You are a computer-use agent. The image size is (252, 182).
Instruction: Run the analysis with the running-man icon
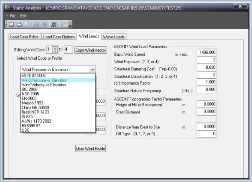(x=54, y=24)
